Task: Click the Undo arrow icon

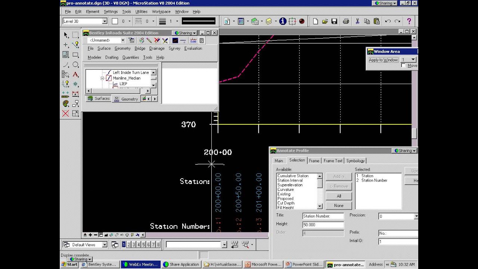Action: click(x=388, y=21)
